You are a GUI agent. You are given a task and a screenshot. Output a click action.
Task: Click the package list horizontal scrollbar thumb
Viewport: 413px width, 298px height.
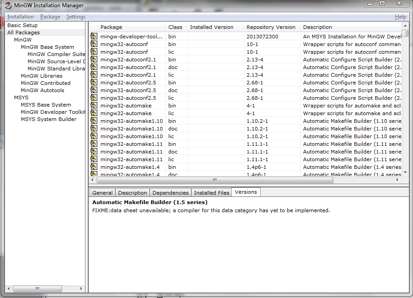coord(215,180)
